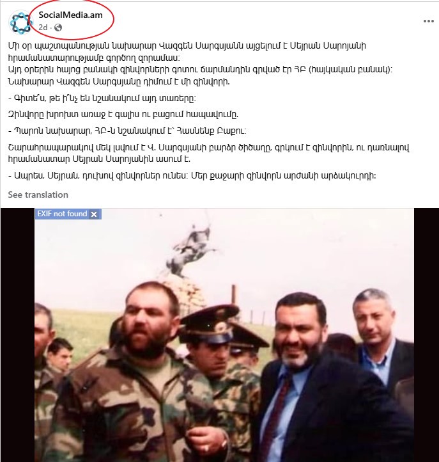Click See translation under the post
This screenshot has width=439, height=462.
click(x=38, y=195)
